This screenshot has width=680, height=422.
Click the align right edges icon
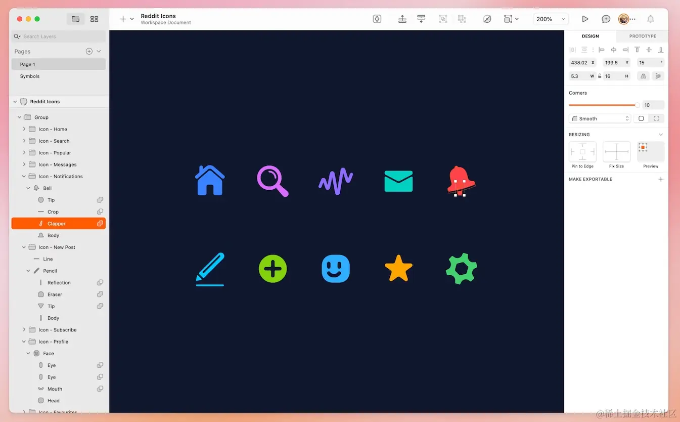pos(626,50)
